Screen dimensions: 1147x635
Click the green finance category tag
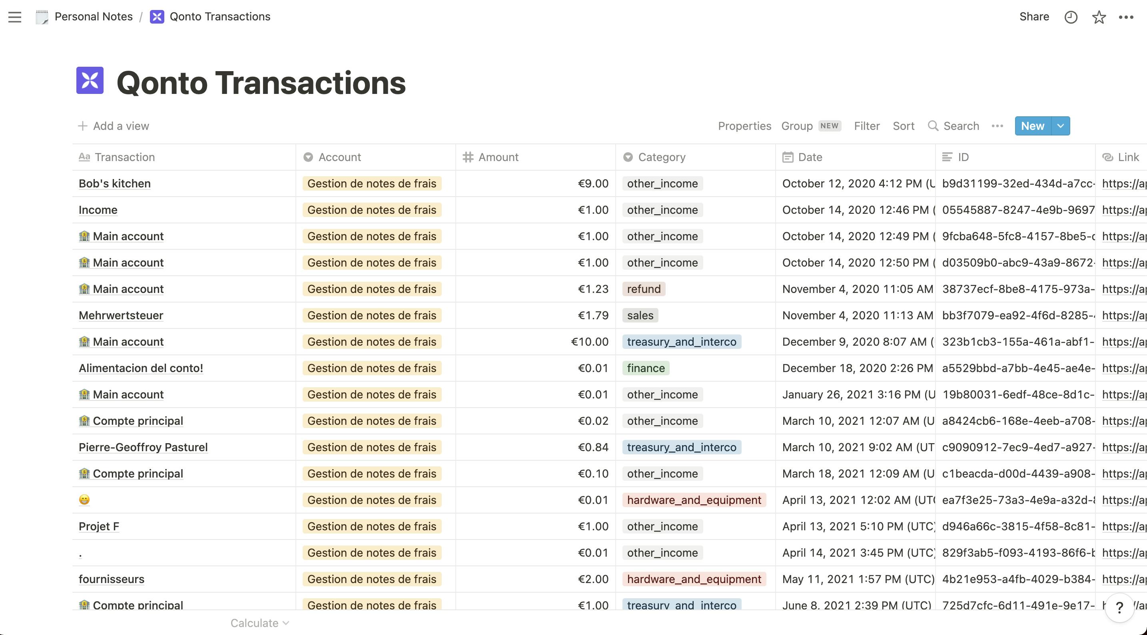coord(646,368)
